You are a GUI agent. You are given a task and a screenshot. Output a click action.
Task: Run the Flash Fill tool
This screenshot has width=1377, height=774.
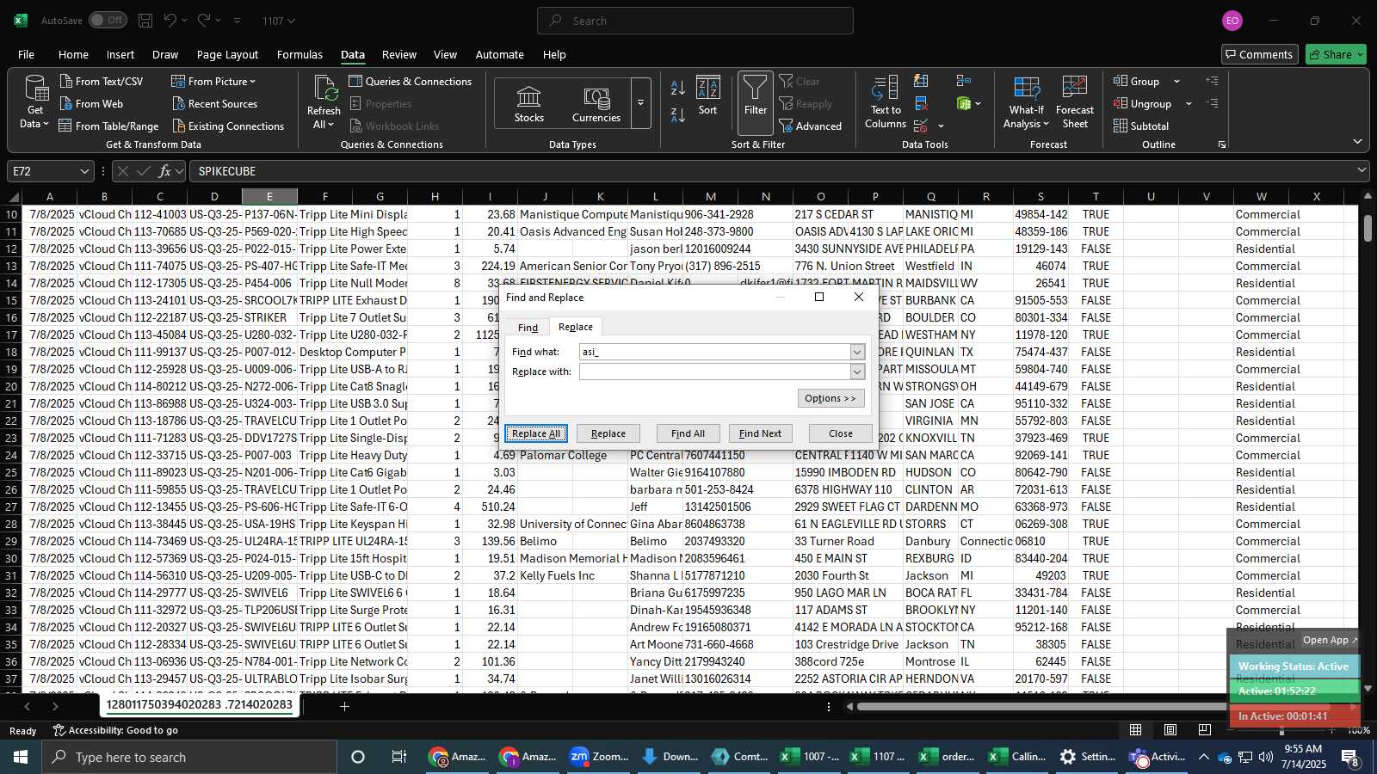(x=921, y=81)
